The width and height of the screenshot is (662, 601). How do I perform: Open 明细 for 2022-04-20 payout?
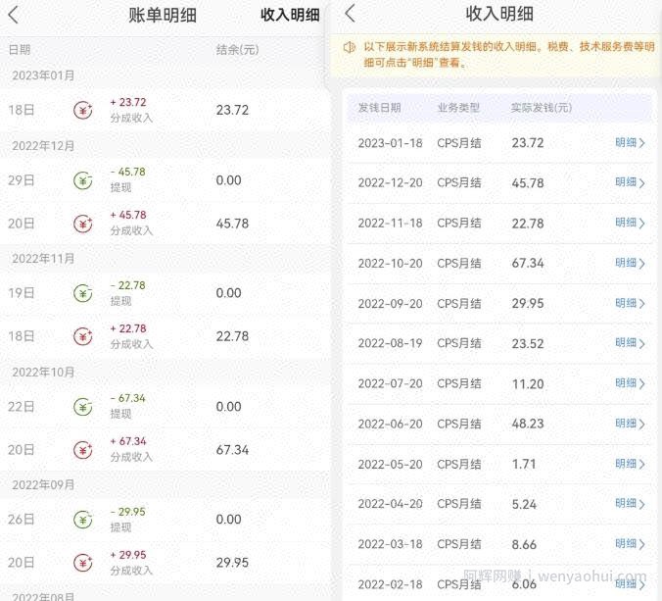pyautogui.click(x=630, y=504)
